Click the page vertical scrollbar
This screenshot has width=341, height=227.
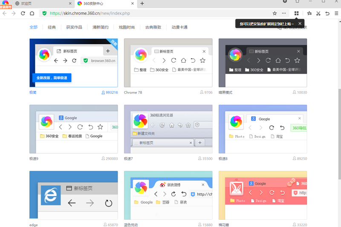click(x=339, y=134)
